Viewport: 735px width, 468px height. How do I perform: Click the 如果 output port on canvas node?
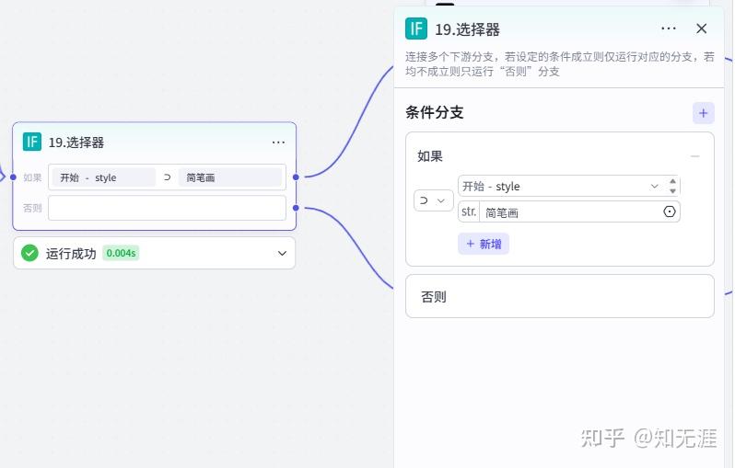coord(296,177)
